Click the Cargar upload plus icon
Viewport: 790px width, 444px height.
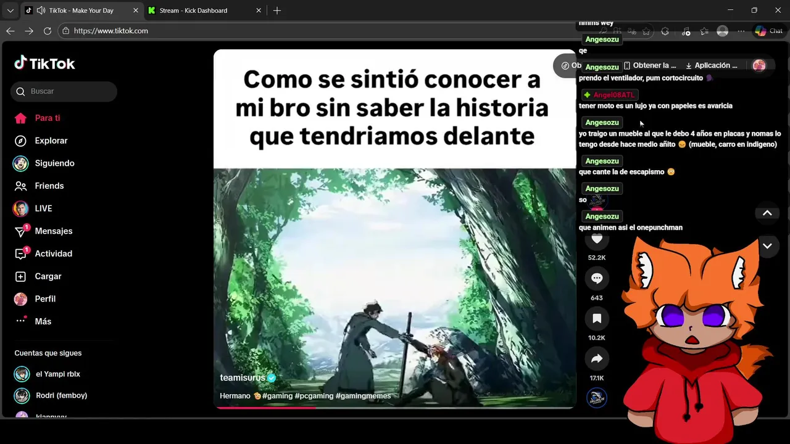(20, 276)
